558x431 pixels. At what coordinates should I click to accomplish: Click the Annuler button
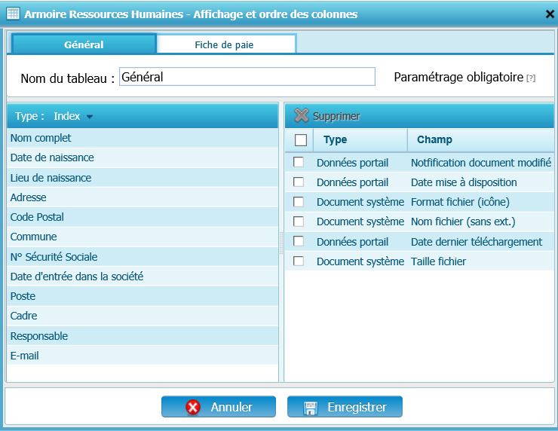click(219, 407)
